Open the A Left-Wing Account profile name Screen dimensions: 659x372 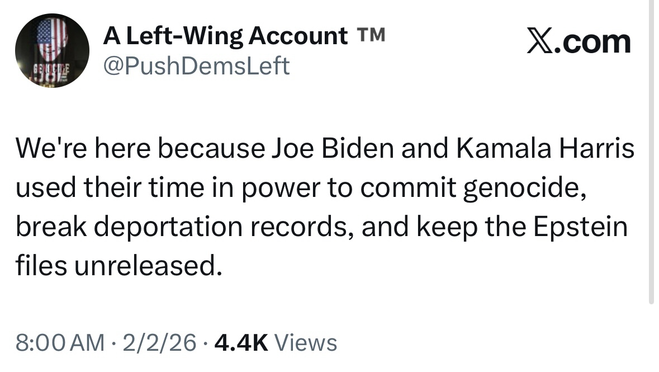(x=225, y=37)
